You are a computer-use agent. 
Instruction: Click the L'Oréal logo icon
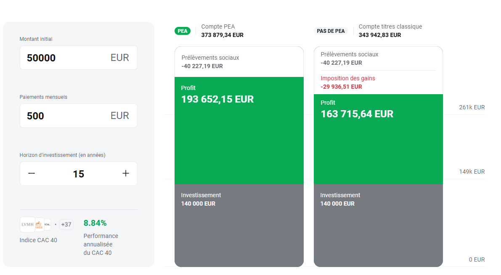47,225
